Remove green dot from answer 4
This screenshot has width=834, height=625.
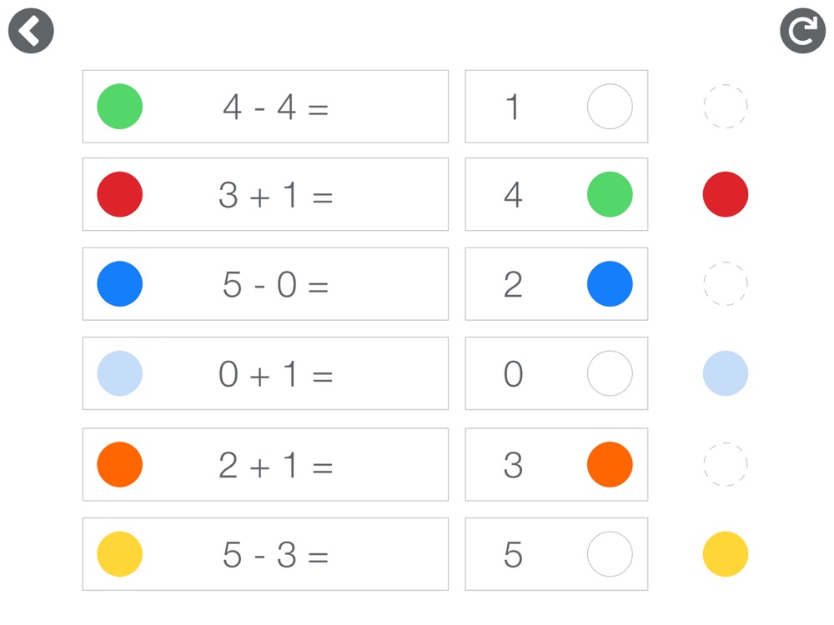(x=610, y=194)
